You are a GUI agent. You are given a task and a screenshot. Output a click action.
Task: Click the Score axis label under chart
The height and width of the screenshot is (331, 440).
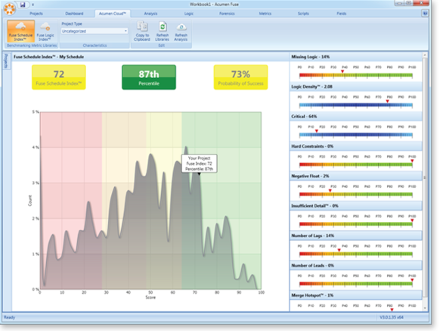pyautogui.click(x=150, y=297)
